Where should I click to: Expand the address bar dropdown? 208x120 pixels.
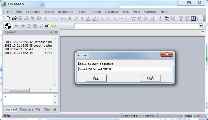(200, 26)
